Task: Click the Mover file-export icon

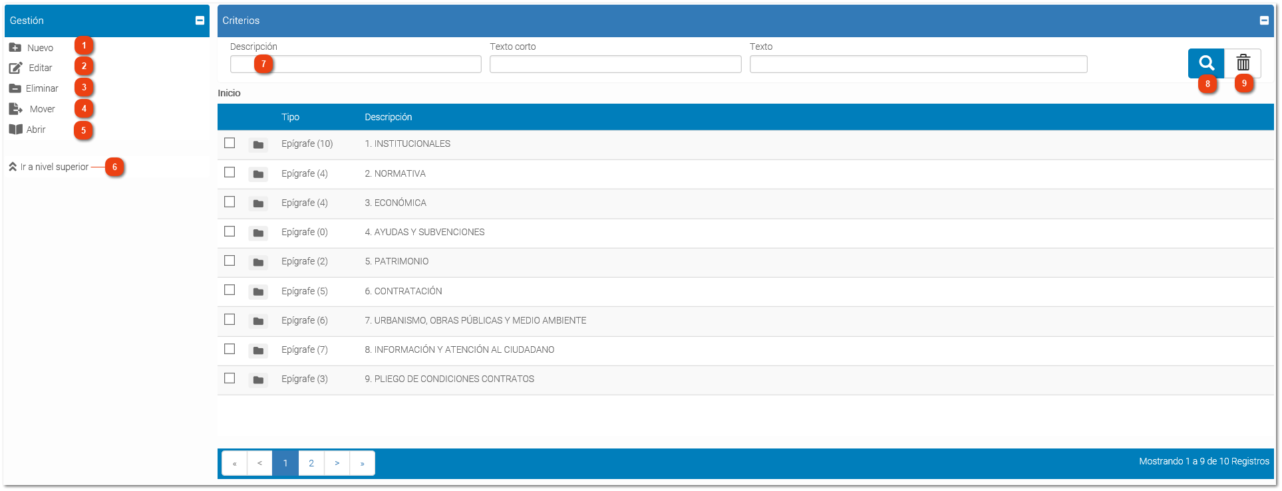Action: [x=15, y=109]
